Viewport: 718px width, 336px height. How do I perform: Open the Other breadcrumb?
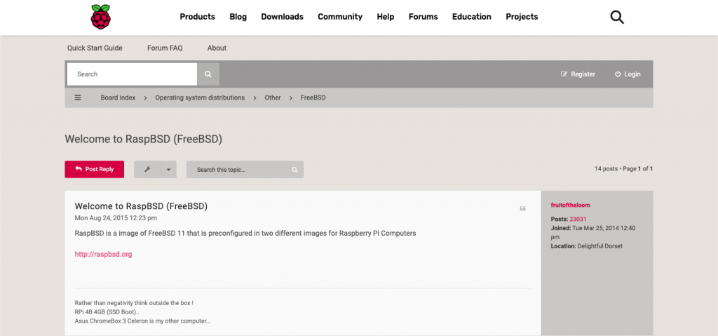point(273,98)
